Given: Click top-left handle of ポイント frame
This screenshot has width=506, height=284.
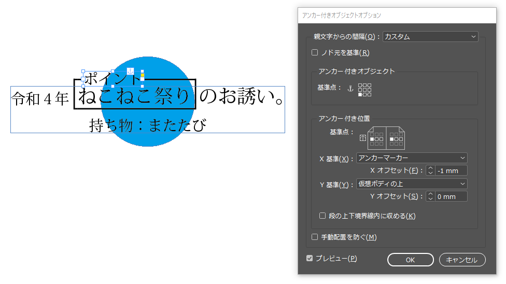Looking at the screenshot, I should tap(83, 72).
